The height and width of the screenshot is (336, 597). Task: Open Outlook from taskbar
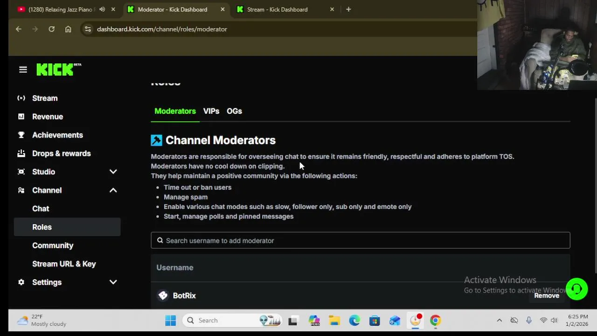(x=395, y=320)
